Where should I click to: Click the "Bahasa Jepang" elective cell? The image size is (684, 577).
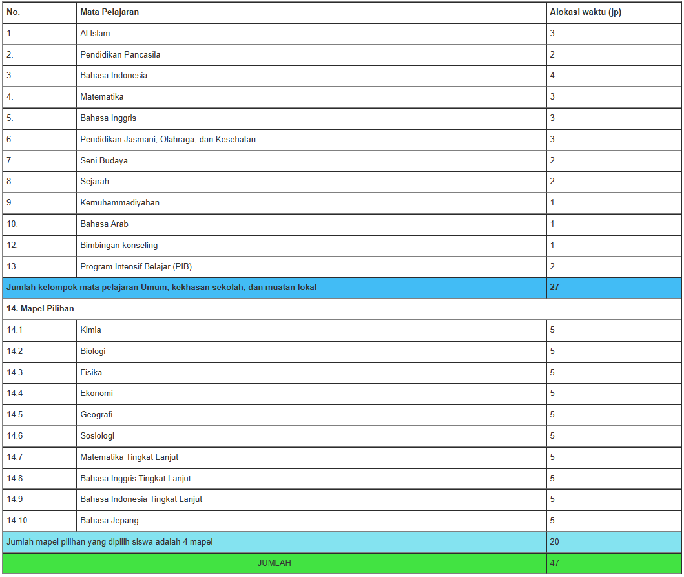pos(109,521)
